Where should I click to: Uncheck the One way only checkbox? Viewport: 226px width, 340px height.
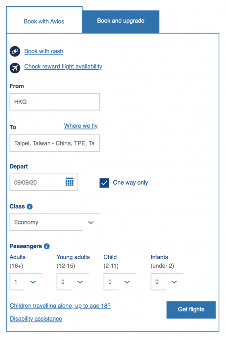tap(104, 183)
